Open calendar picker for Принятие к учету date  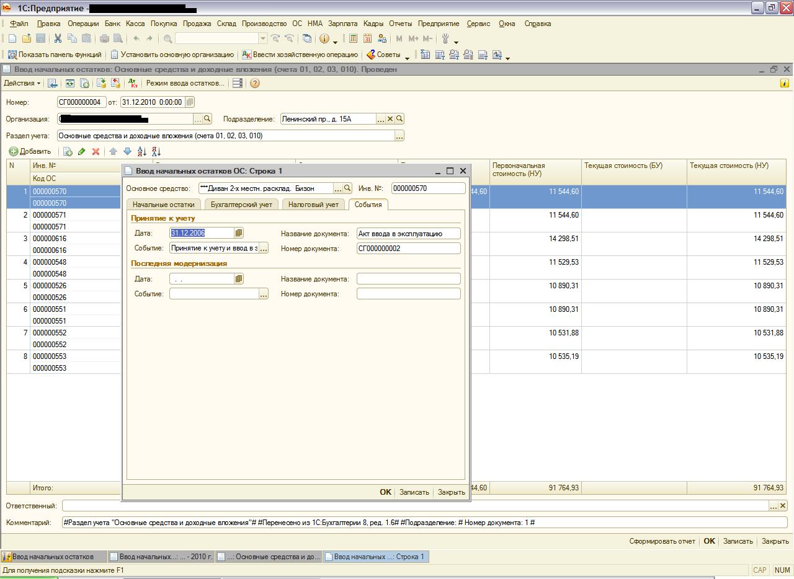[x=239, y=233]
